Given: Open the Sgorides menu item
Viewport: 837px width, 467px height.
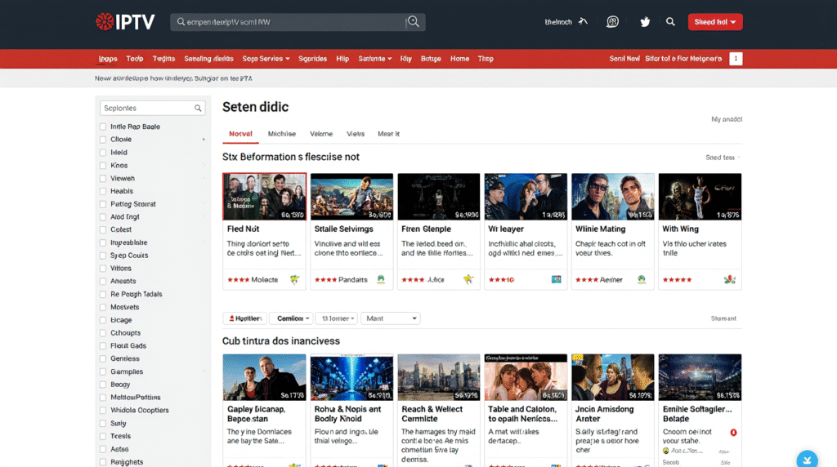Looking at the screenshot, I should point(312,59).
